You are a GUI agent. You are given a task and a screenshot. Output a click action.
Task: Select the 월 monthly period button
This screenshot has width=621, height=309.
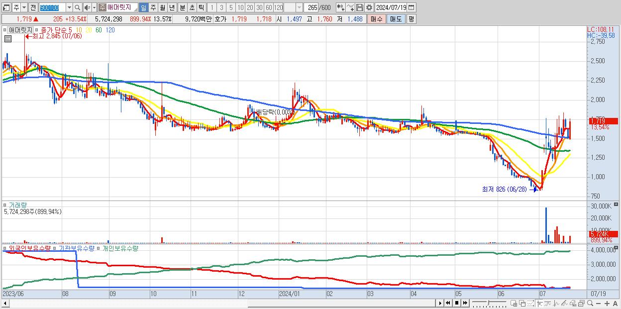pos(162,7)
